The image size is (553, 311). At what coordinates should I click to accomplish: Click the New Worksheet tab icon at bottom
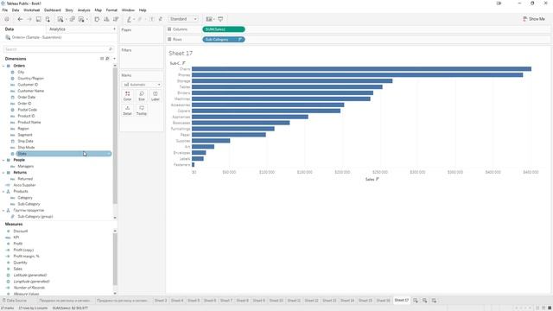(x=416, y=301)
